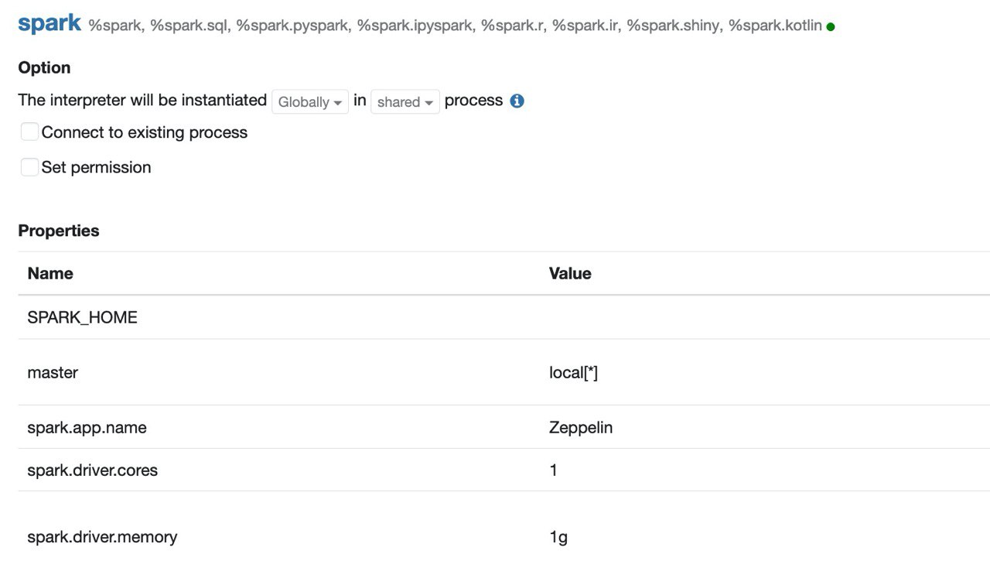Click the master property name
The width and height of the screenshot is (990, 571).
click(x=53, y=372)
